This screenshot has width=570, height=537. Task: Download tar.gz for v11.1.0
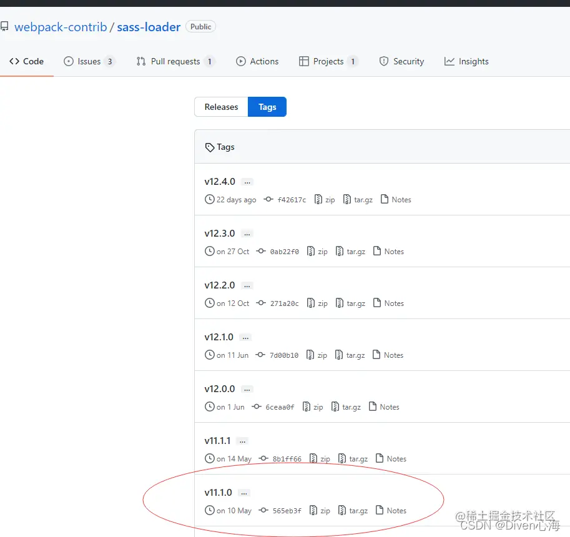click(353, 510)
